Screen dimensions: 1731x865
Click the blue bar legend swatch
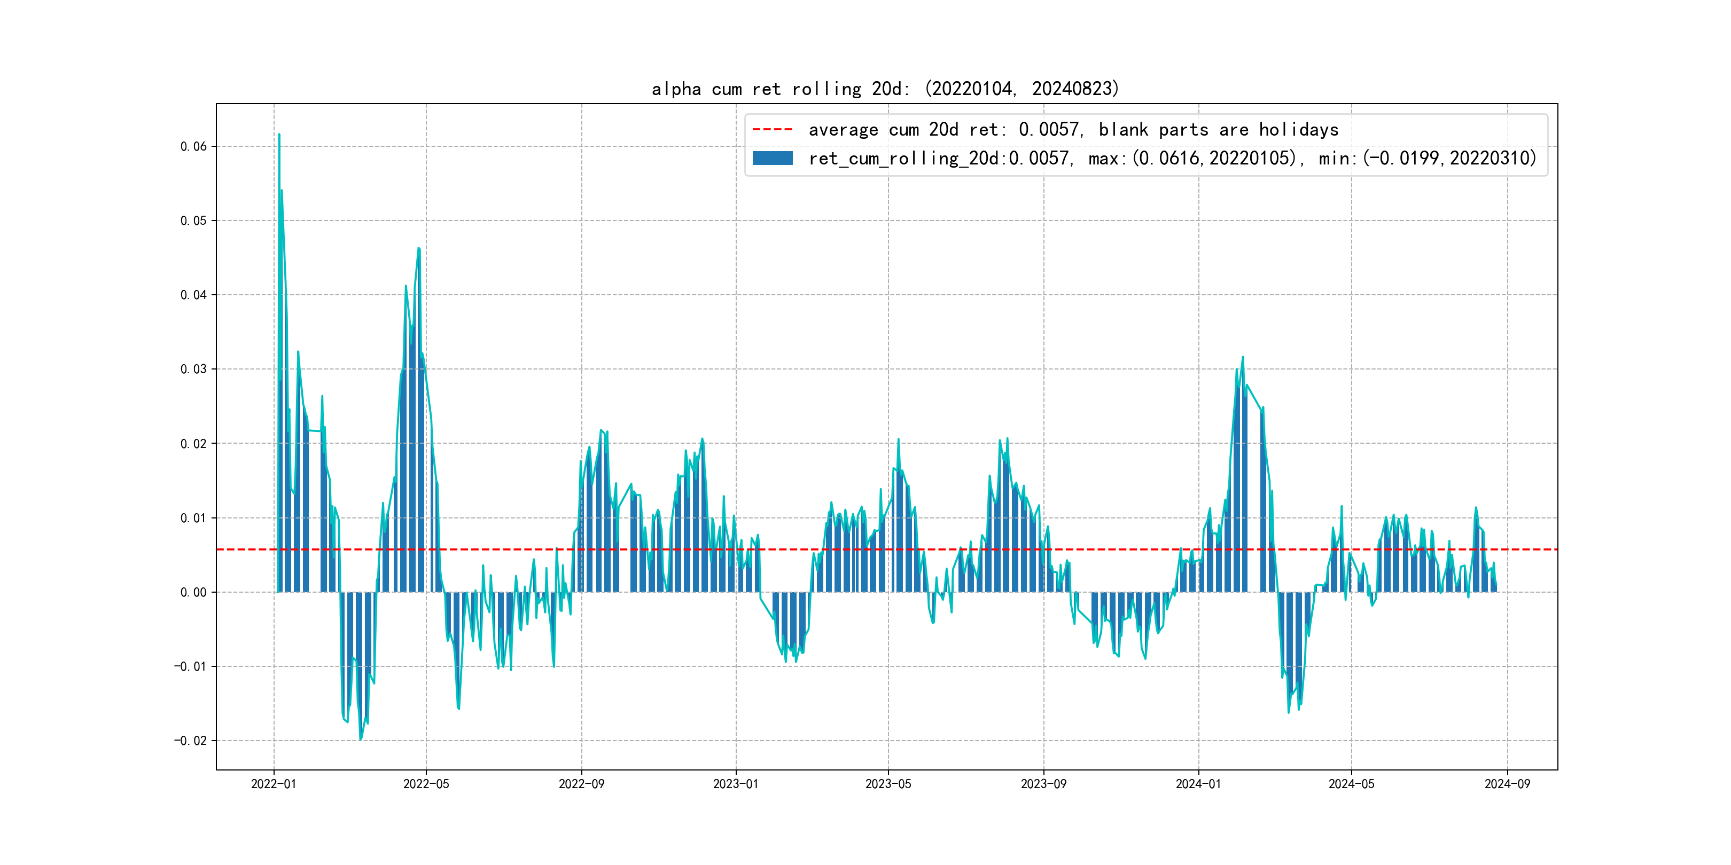(772, 159)
